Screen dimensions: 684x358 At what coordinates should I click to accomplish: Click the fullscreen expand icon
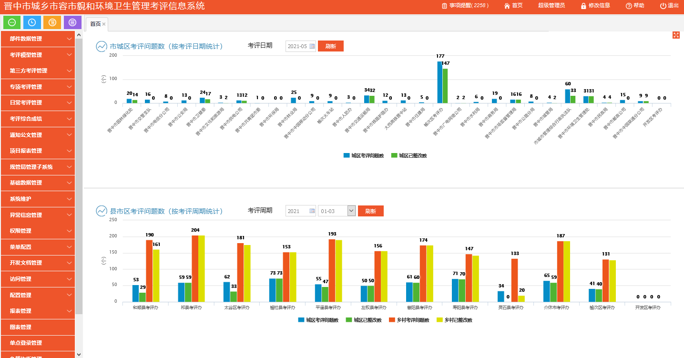click(676, 35)
